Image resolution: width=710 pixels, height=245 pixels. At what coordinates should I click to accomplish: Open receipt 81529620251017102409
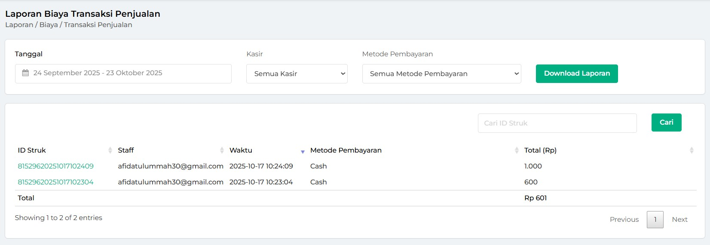pos(55,166)
